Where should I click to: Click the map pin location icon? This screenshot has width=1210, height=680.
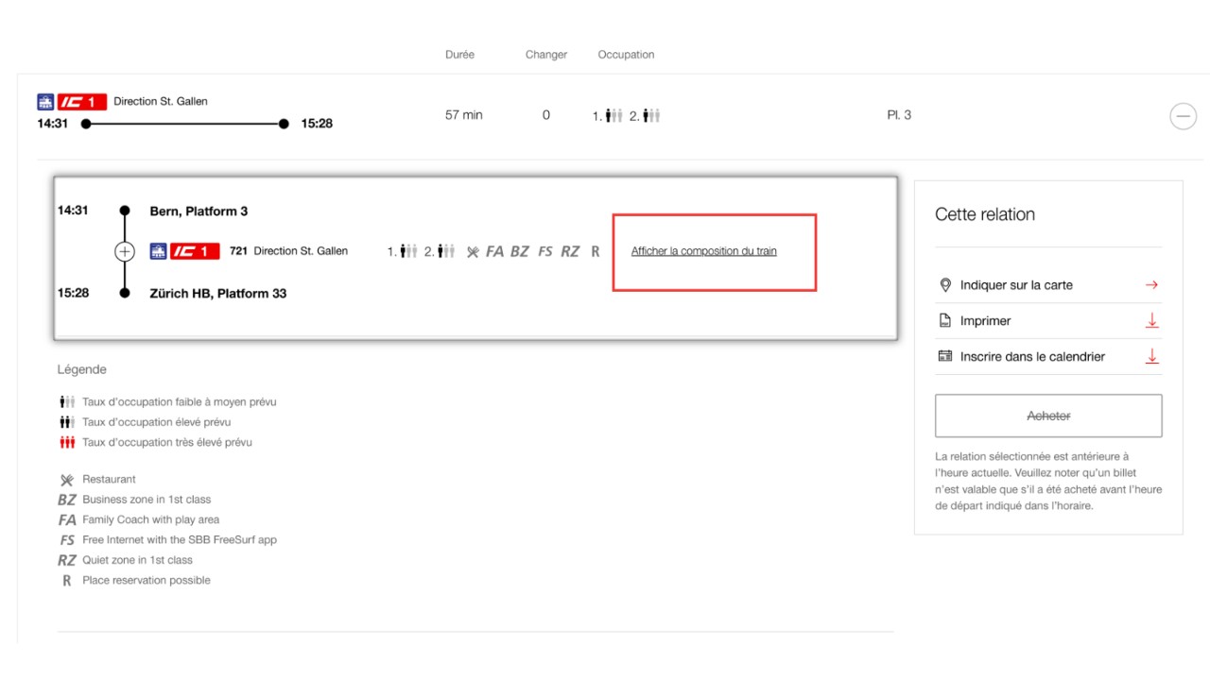pyautogui.click(x=944, y=285)
